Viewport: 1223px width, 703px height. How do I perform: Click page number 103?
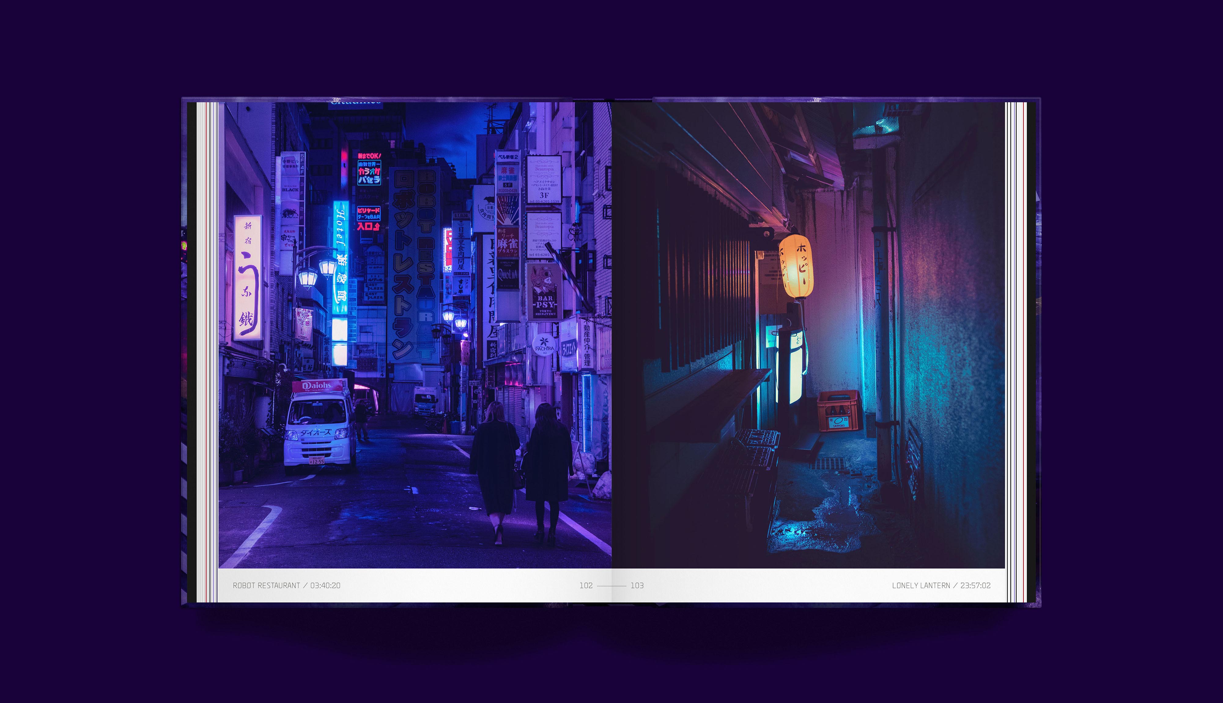tap(637, 585)
